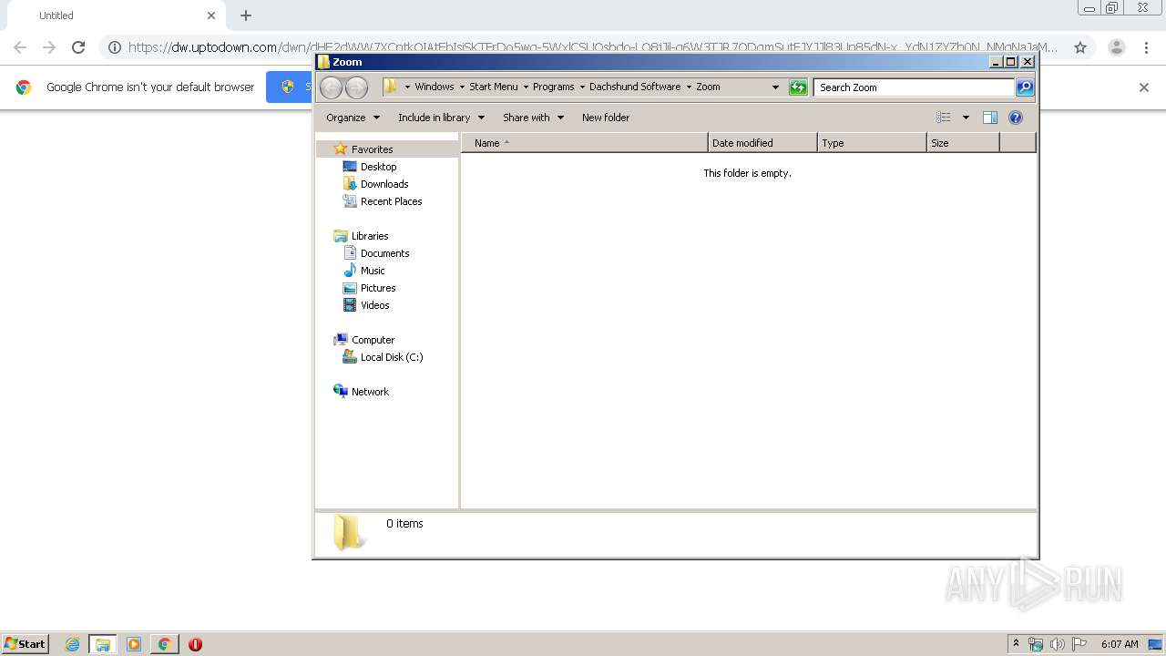This screenshot has width=1166, height=656.
Task: Select Network in the navigation pane
Action: click(x=370, y=392)
